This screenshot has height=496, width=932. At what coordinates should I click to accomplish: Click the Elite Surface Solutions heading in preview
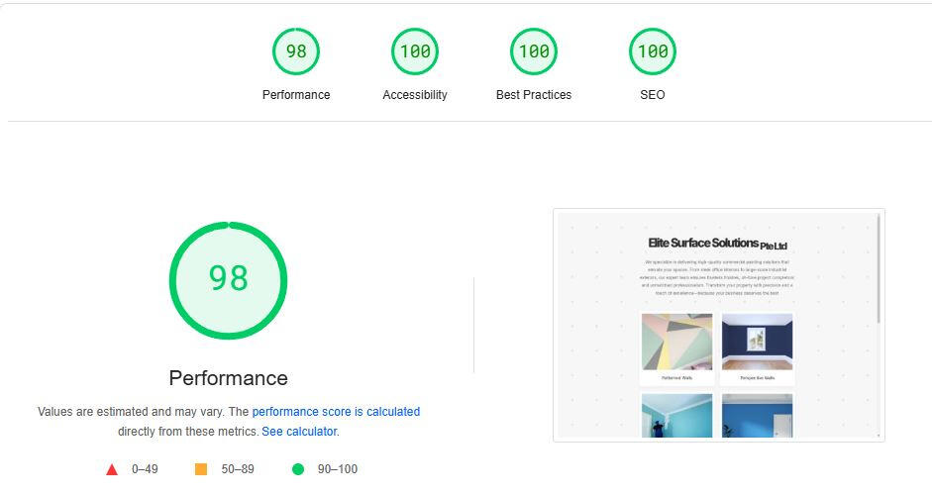(717, 244)
